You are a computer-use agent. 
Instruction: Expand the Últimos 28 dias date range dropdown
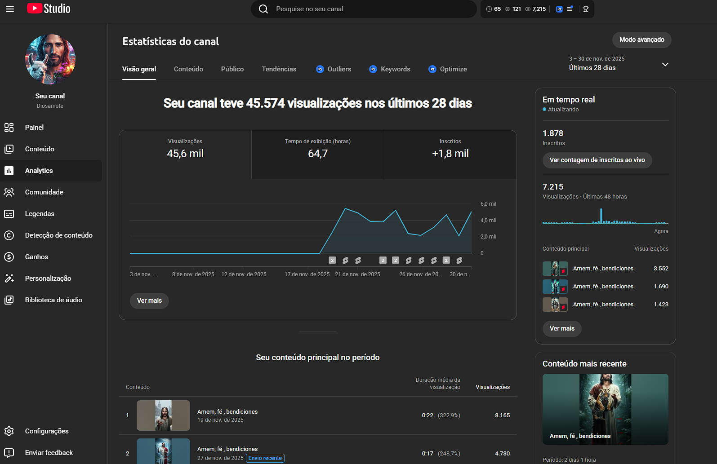(665, 64)
